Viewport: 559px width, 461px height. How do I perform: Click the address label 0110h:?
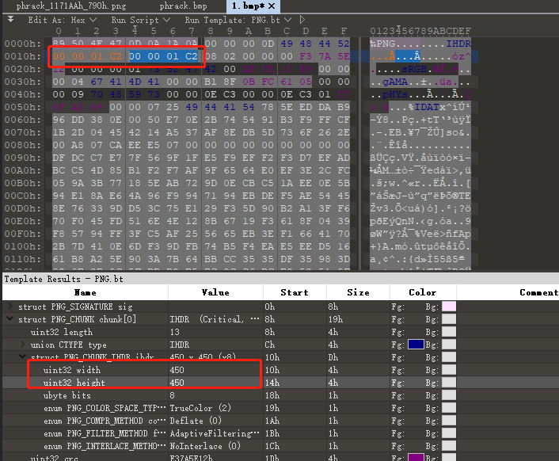pyautogui.click(x=22, y=259)
